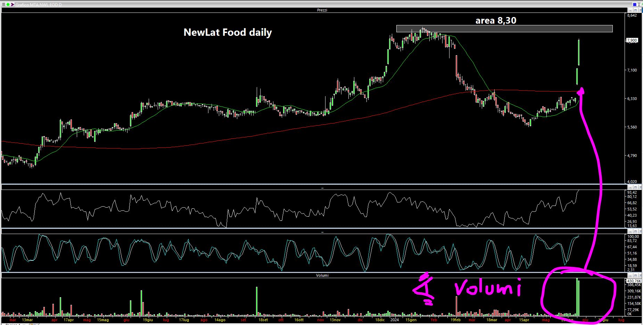The height and width of the screenshot is (325, 643).
Task: Maximize the Prezzi price panel
Action: pyautogui.click(x=635, y=10)
